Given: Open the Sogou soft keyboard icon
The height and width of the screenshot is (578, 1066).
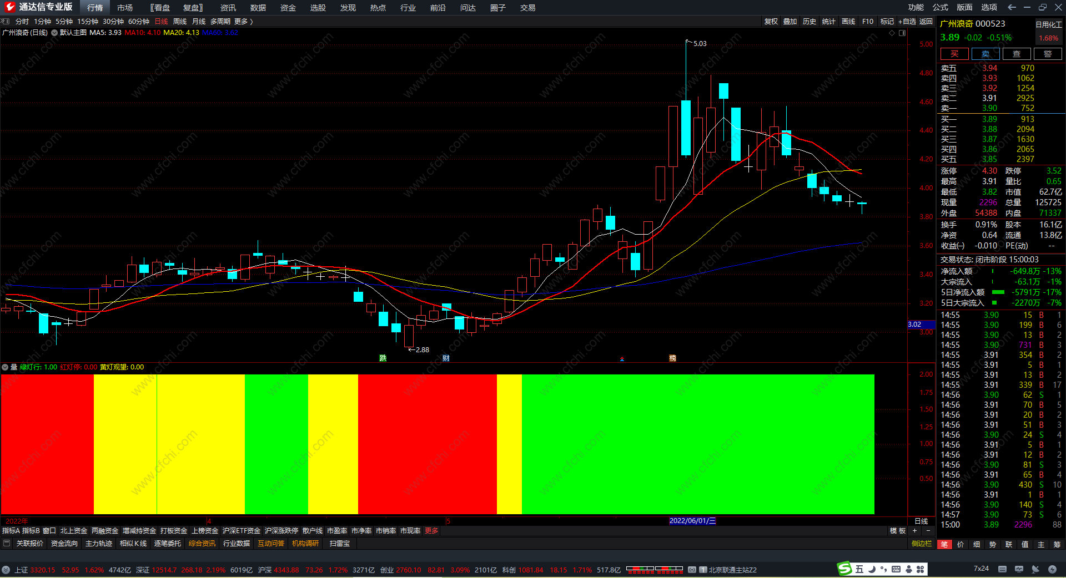Looking at the screenshot, I should click(896, 569).
